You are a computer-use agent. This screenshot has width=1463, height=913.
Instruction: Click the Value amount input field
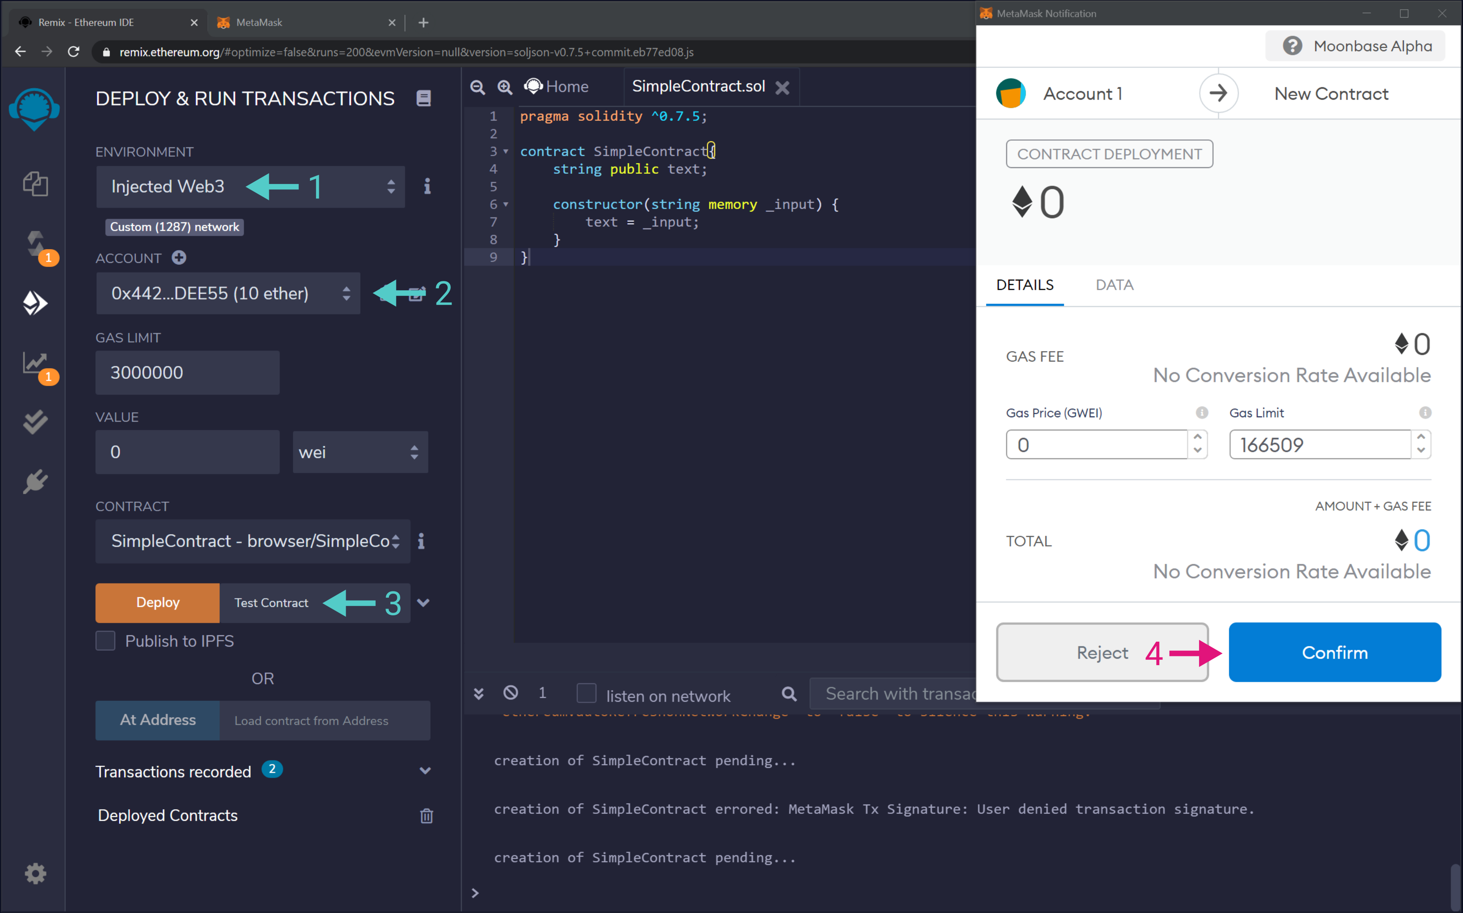point(187,452)
